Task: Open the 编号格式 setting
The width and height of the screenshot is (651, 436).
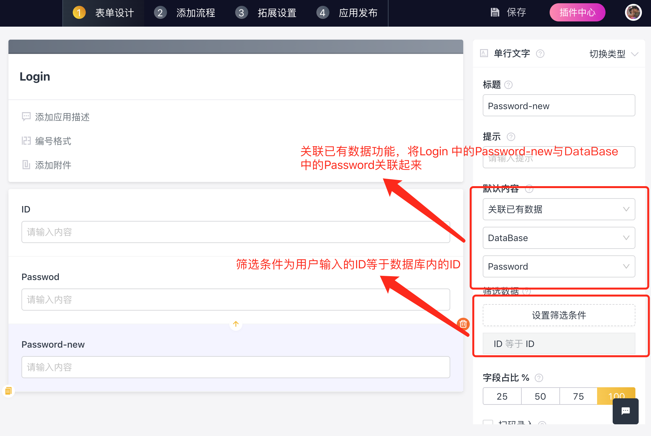Action: 46,141
